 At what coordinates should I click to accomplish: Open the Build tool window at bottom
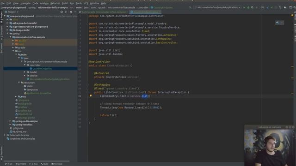[44, 164]
